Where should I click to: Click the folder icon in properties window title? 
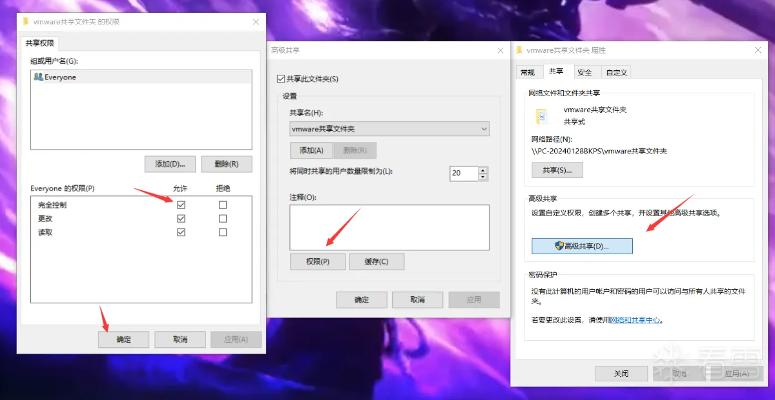tap(520, 50)
